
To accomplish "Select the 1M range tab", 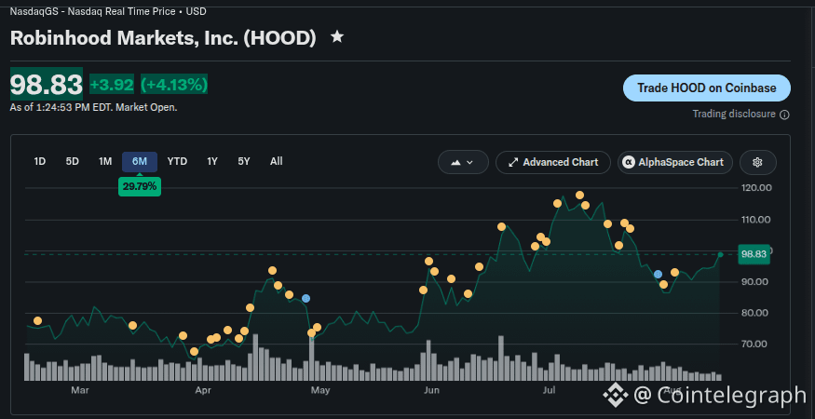I will tap(105, 162).
